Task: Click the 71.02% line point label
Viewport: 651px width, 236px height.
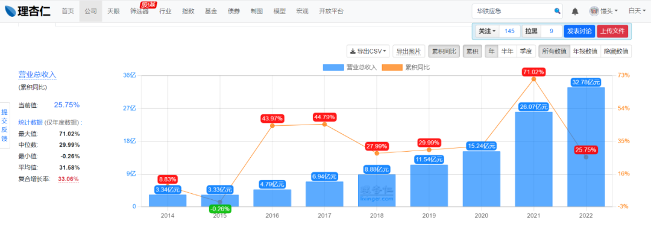Action: click(x=533, y=72)
